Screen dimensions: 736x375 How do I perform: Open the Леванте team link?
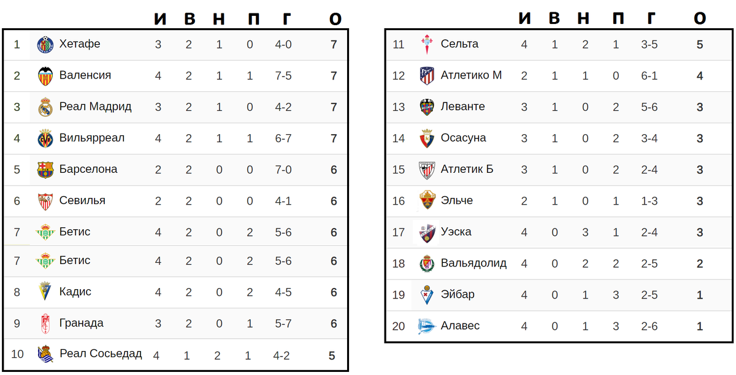[462, 107]
